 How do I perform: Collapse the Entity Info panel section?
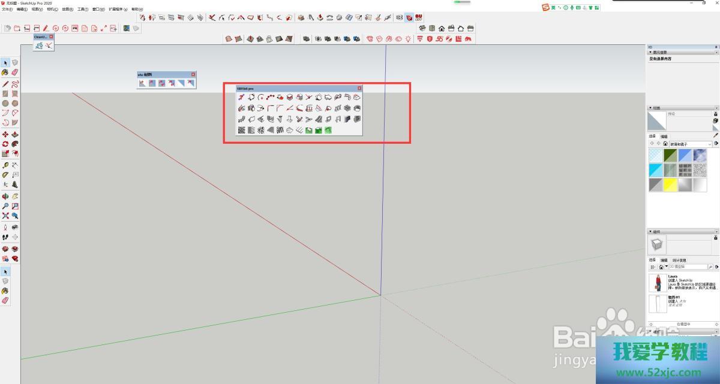point(650,52)
